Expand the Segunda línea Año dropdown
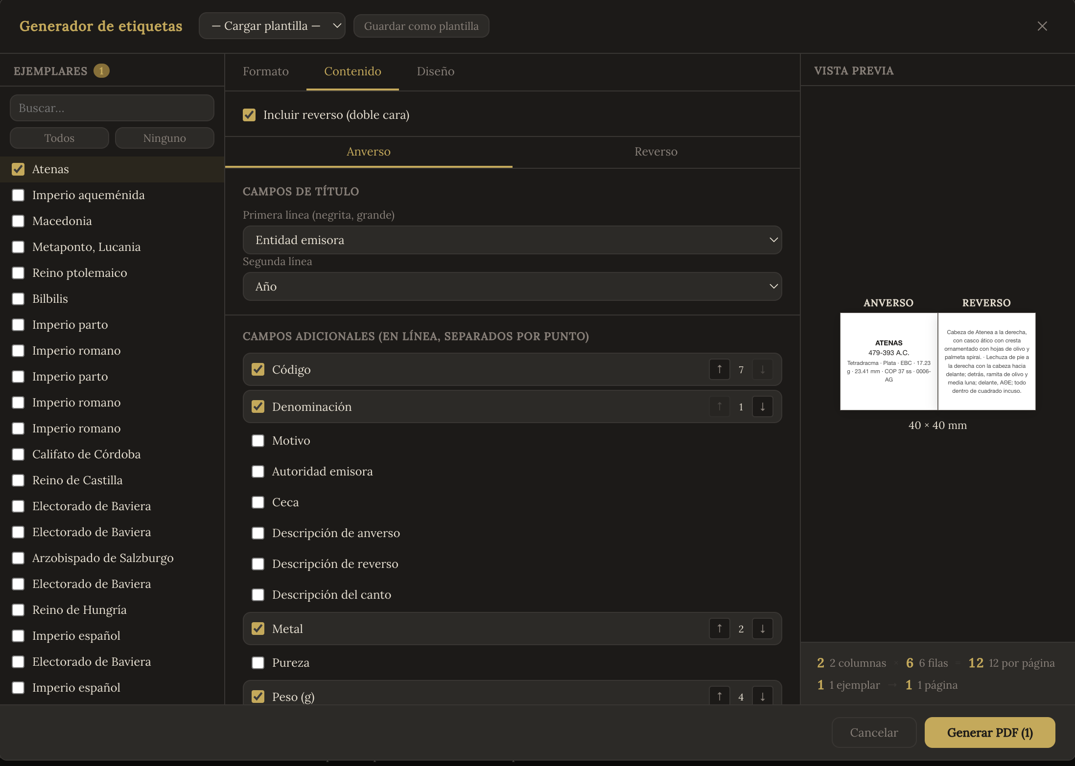This screenshot has width=1075, height=766. coord(512,286)
